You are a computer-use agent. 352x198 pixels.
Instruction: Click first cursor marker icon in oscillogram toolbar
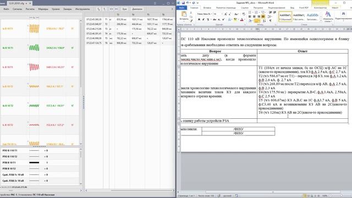click(98, 9)
